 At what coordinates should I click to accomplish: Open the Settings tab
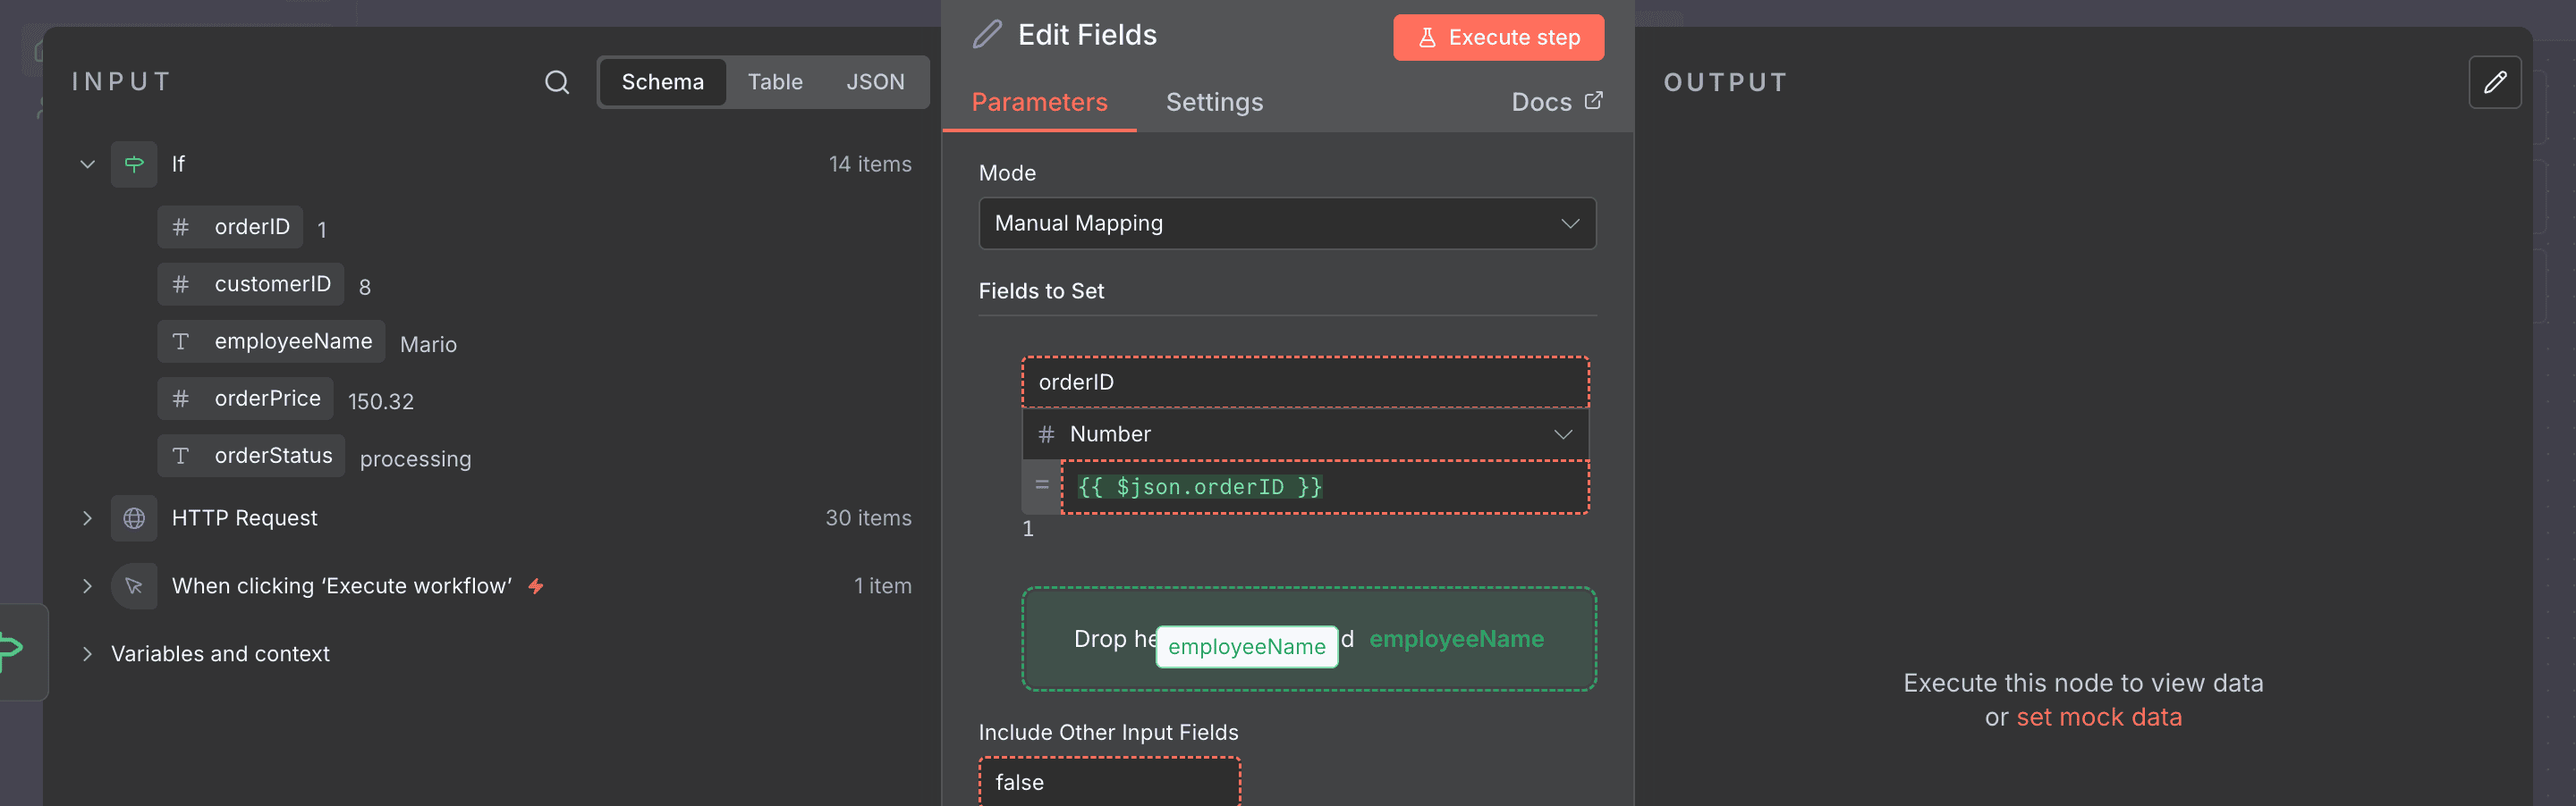(x=1214, y=102)
